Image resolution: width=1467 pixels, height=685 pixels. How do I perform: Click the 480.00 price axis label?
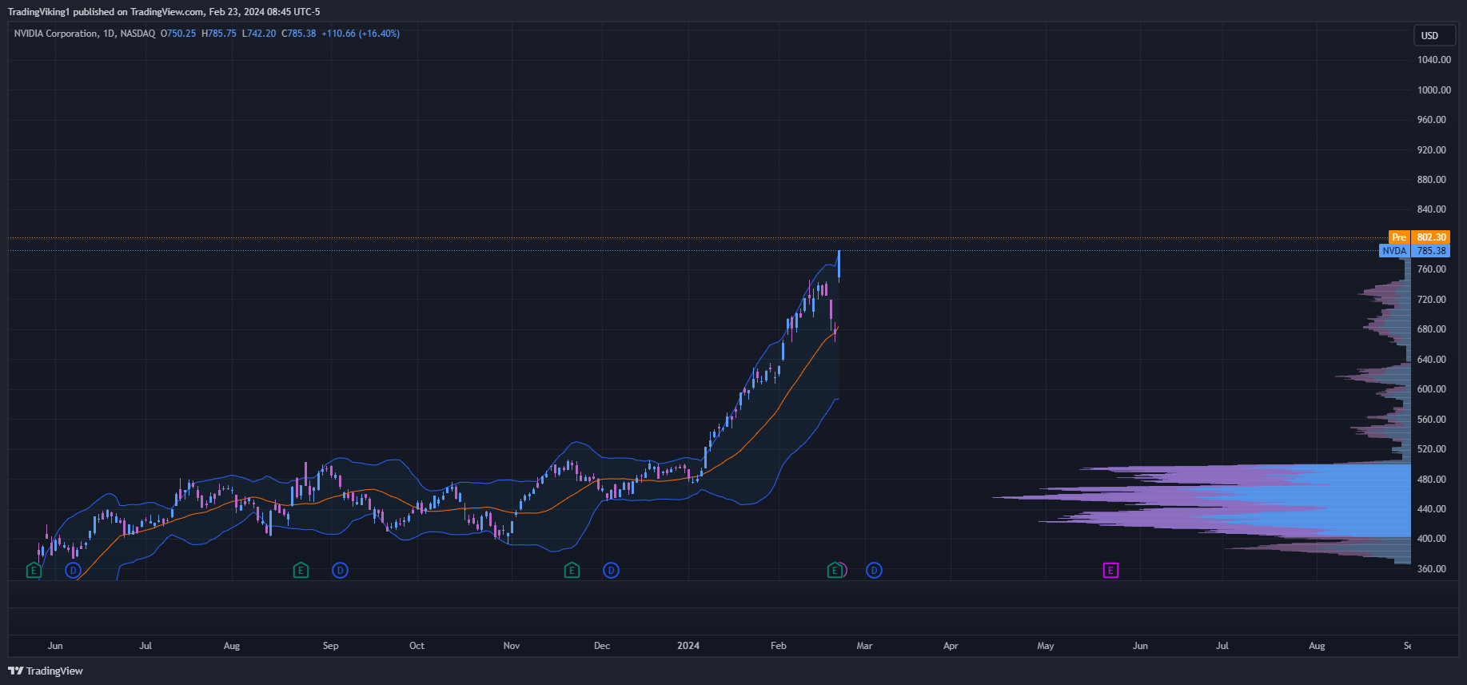pyautogui.click(x=1432, y=480)
